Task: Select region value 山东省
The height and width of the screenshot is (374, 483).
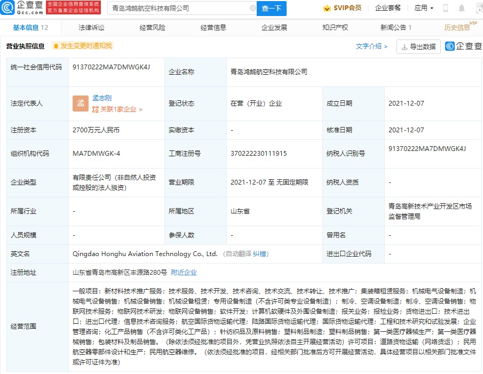Action: tap(240, 211)
